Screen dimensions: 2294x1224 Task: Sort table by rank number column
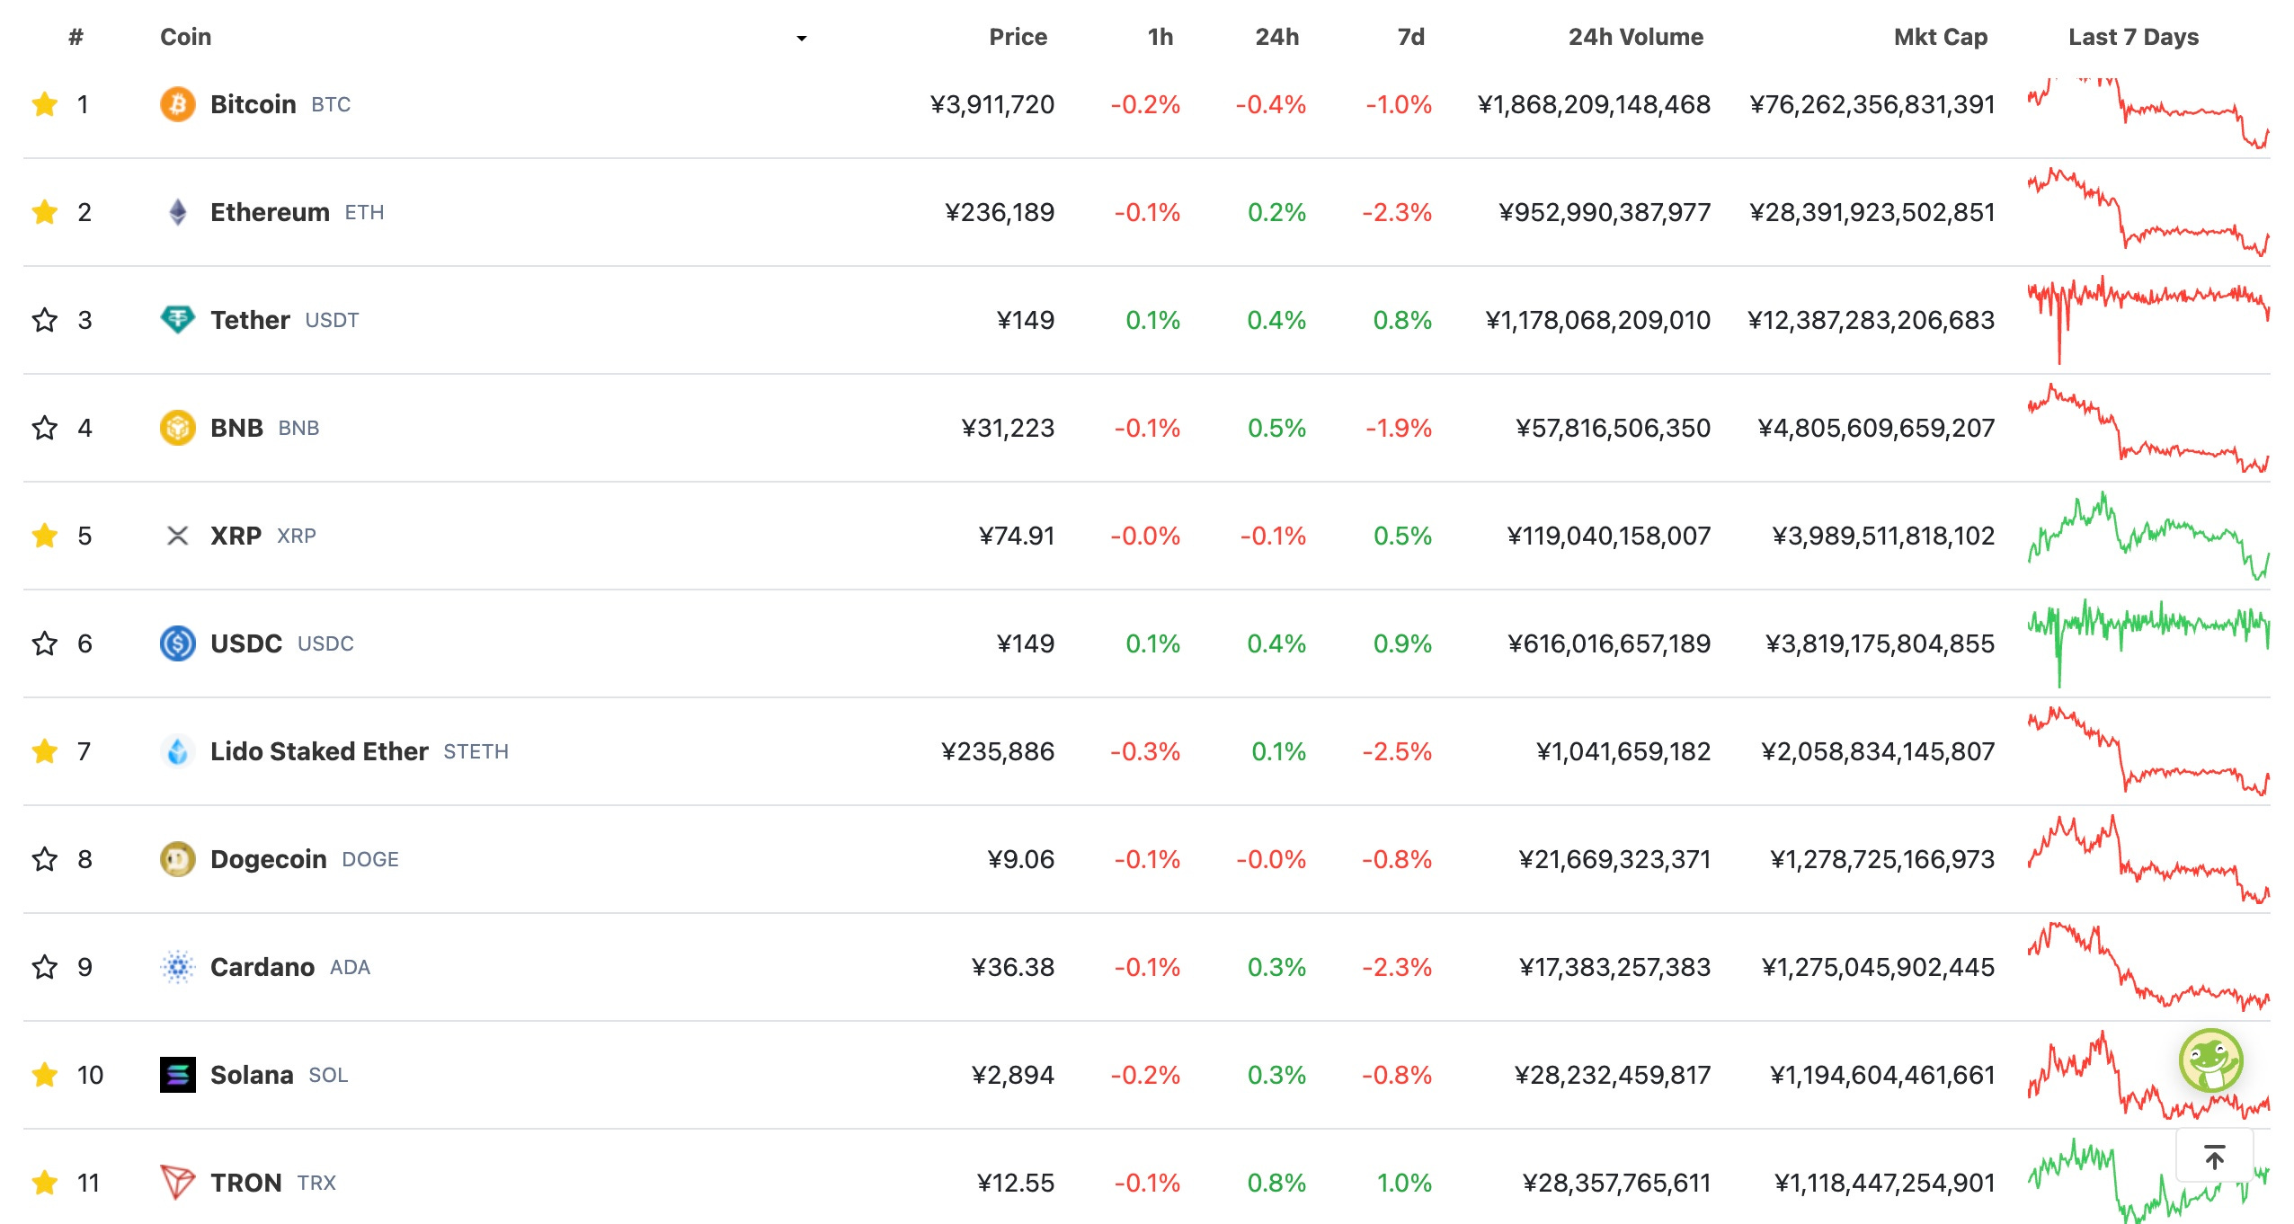(76, 37)
